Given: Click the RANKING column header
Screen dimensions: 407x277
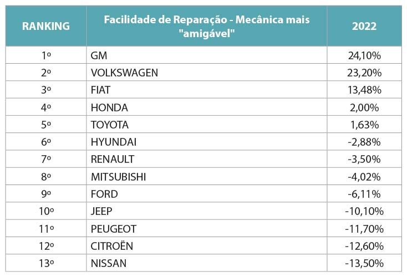Looking at the screenshot, I should tap(45, 26).
